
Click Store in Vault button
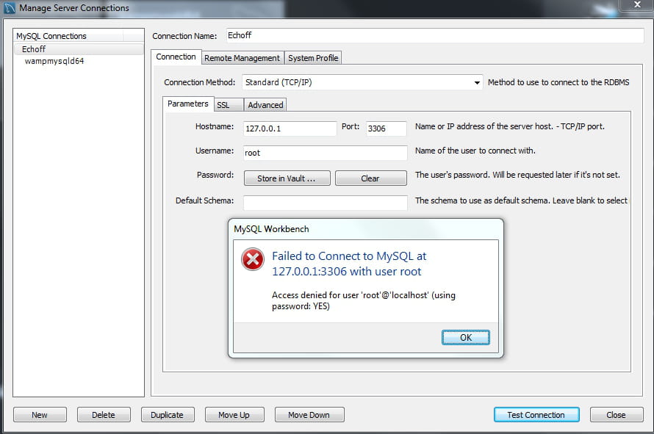coord(287,178)
